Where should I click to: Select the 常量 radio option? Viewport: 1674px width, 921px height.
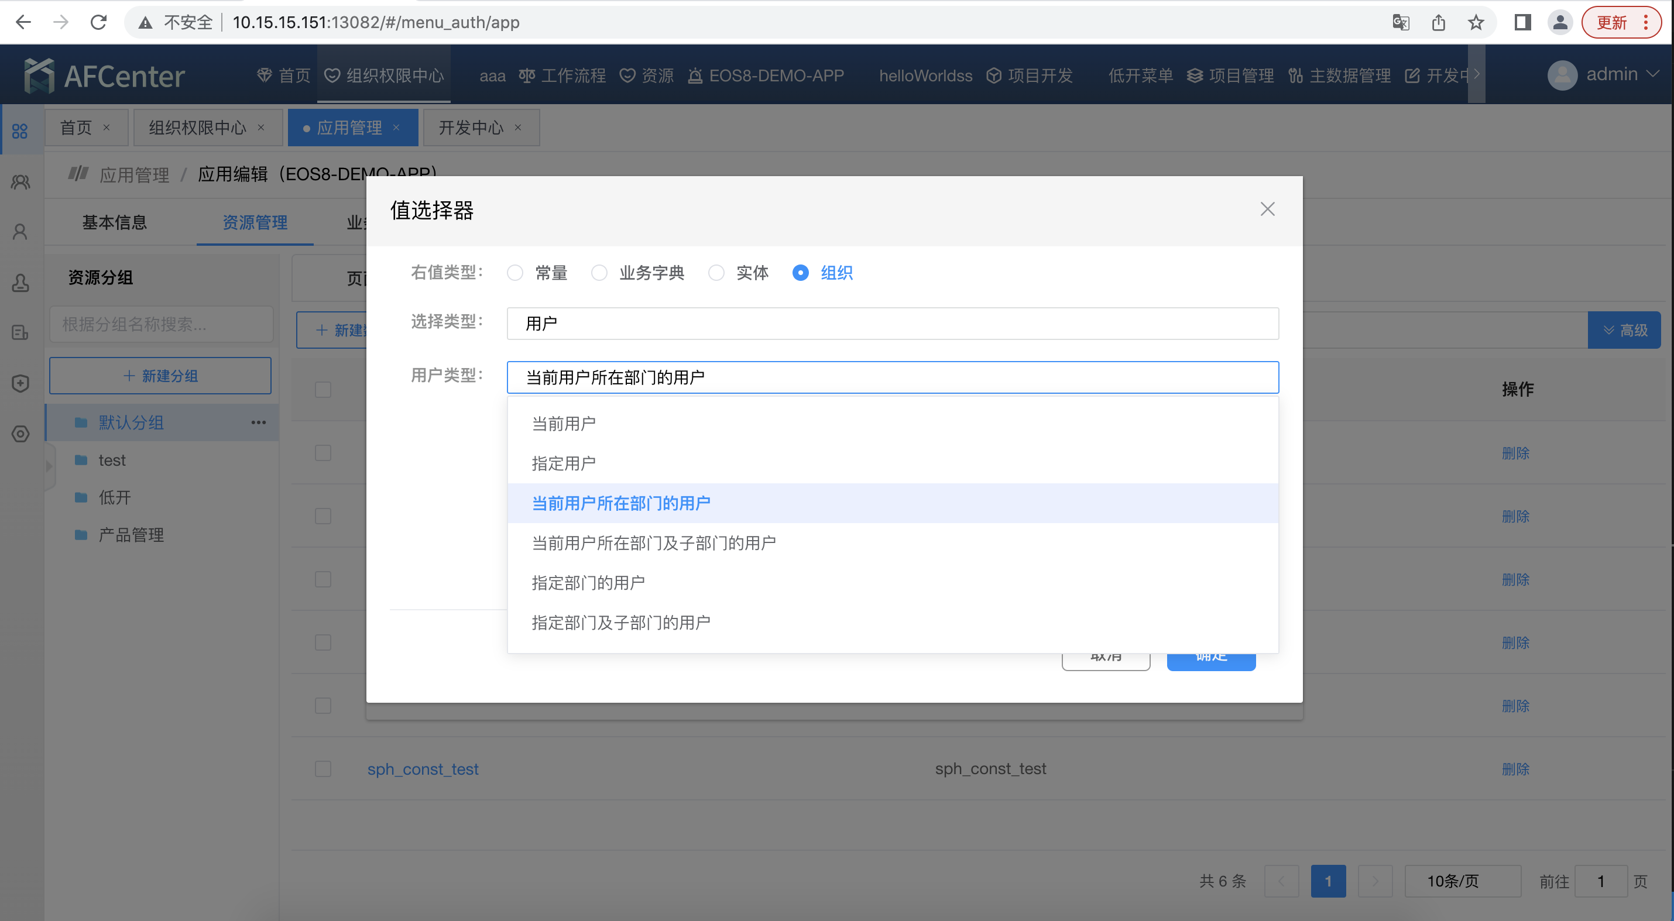coord(514,273)
